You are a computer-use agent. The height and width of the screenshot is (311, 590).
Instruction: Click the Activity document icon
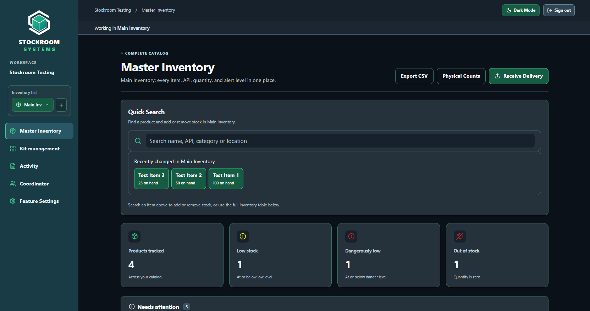click(13, 166)
